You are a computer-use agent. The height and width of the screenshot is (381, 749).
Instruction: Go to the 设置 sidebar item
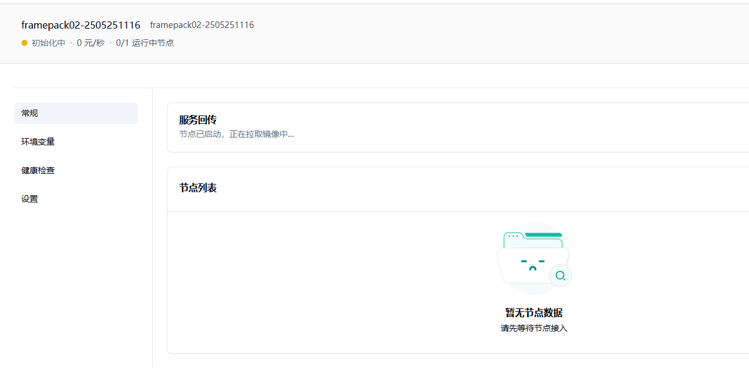click(30, 199)
